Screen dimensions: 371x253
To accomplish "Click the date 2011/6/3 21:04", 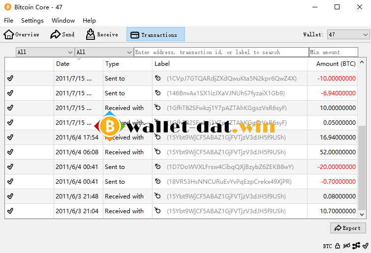I will [77, 211].
